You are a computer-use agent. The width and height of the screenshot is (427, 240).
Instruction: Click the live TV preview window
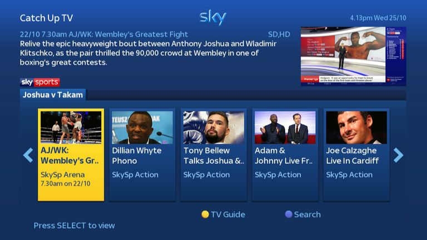[x=353, y=56]
